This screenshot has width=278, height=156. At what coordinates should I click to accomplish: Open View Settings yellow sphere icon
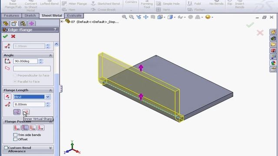coord(208,17)
